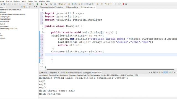The image size is (177, 99).
Task: Select Example6.java in Package Explorer
Action: (x=5, y=19)
